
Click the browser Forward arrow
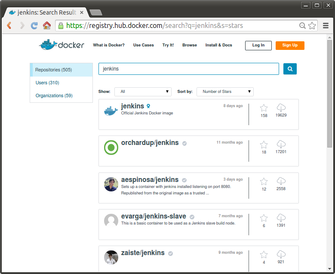click(22, 25)
